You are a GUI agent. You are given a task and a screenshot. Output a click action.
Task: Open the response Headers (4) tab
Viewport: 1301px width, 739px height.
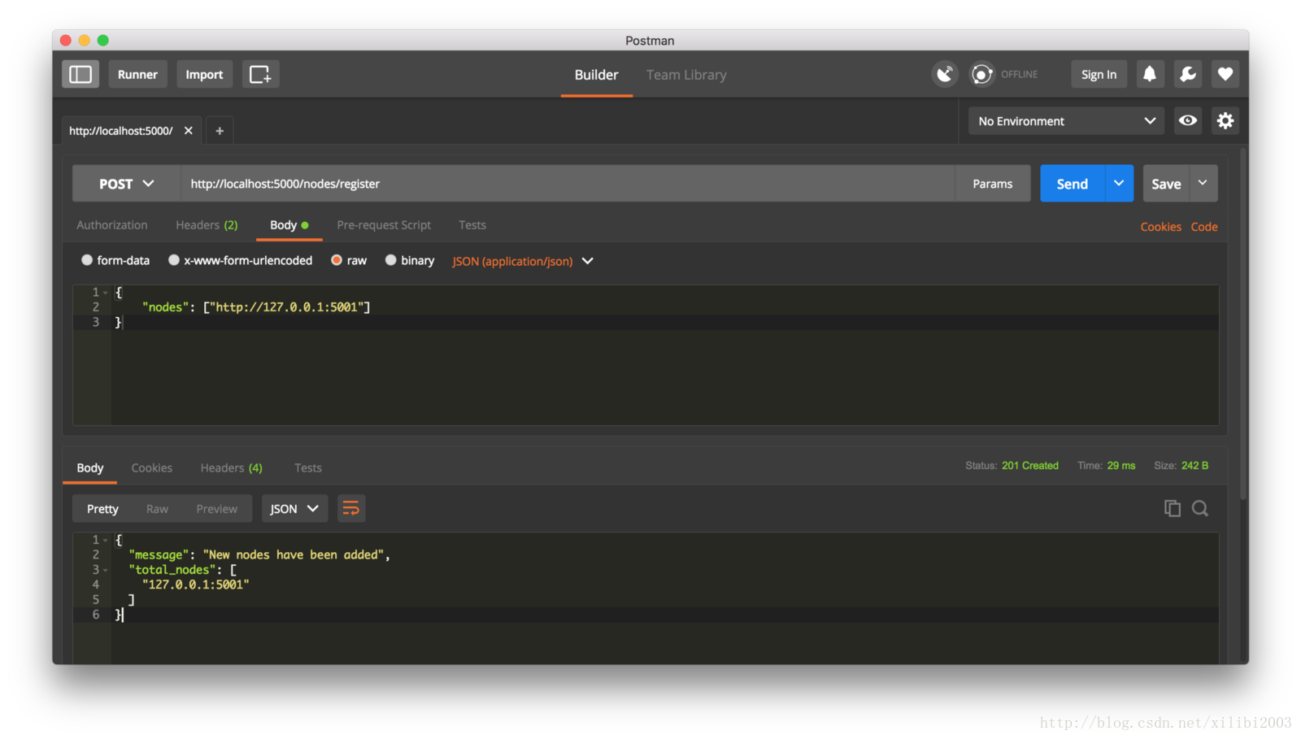232,467
